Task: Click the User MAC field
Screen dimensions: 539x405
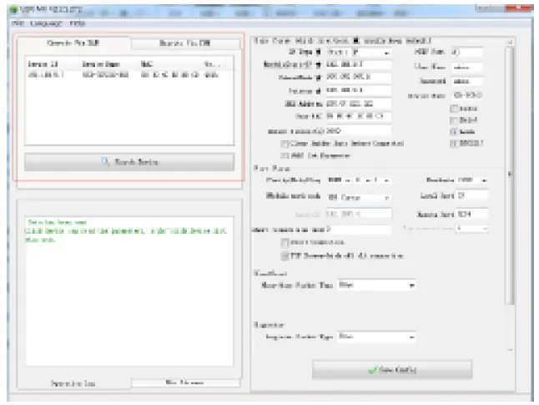Action: tap(358, 116)
